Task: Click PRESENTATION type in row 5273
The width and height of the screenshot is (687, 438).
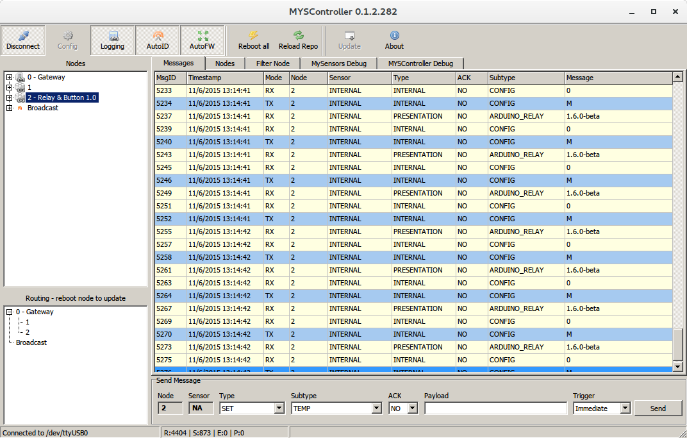Action: [418, 347]
